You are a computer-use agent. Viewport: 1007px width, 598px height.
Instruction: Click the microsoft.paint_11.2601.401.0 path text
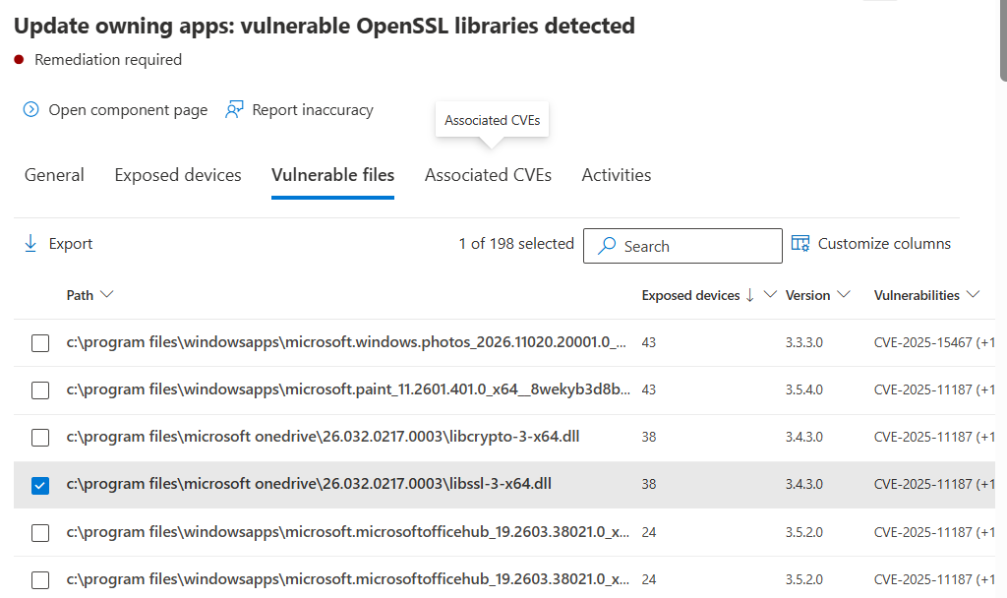[348, 389]
